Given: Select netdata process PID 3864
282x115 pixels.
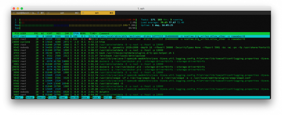Looking at the screenshot, I should 141,50.
